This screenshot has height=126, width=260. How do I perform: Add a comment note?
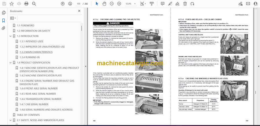pyautogui.click(x=163, y=4)
